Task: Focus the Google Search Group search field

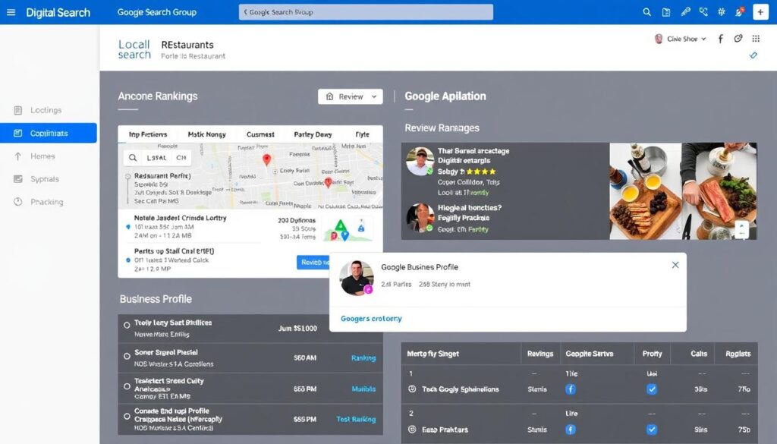Action: tap(366, 12)
